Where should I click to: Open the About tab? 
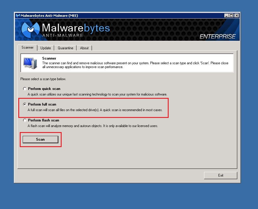(84, 48)
